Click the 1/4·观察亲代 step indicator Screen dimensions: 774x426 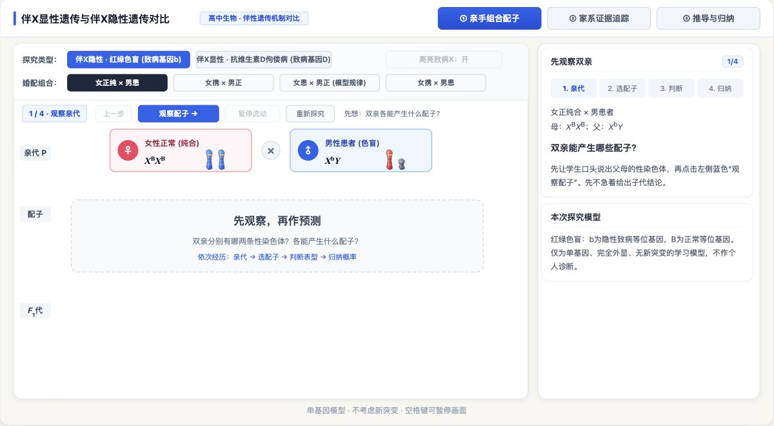[54, 114]
